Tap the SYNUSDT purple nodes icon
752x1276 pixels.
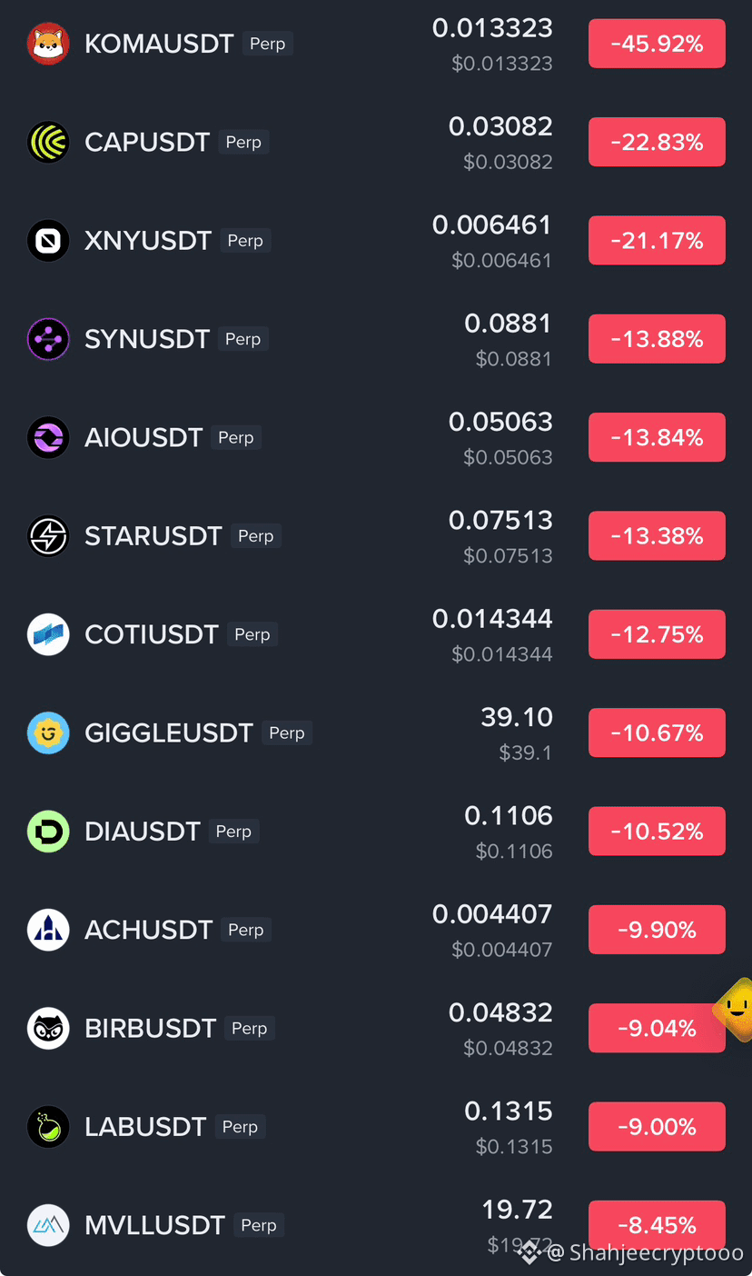click(x=48, y=339)
